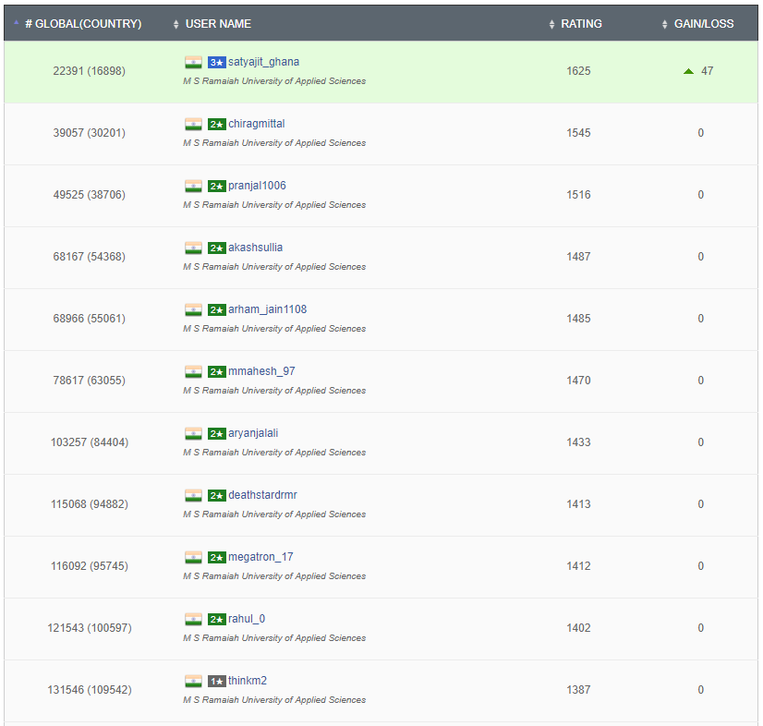
Task: Click rating value 1413
Action: click(x=578, y=503)
